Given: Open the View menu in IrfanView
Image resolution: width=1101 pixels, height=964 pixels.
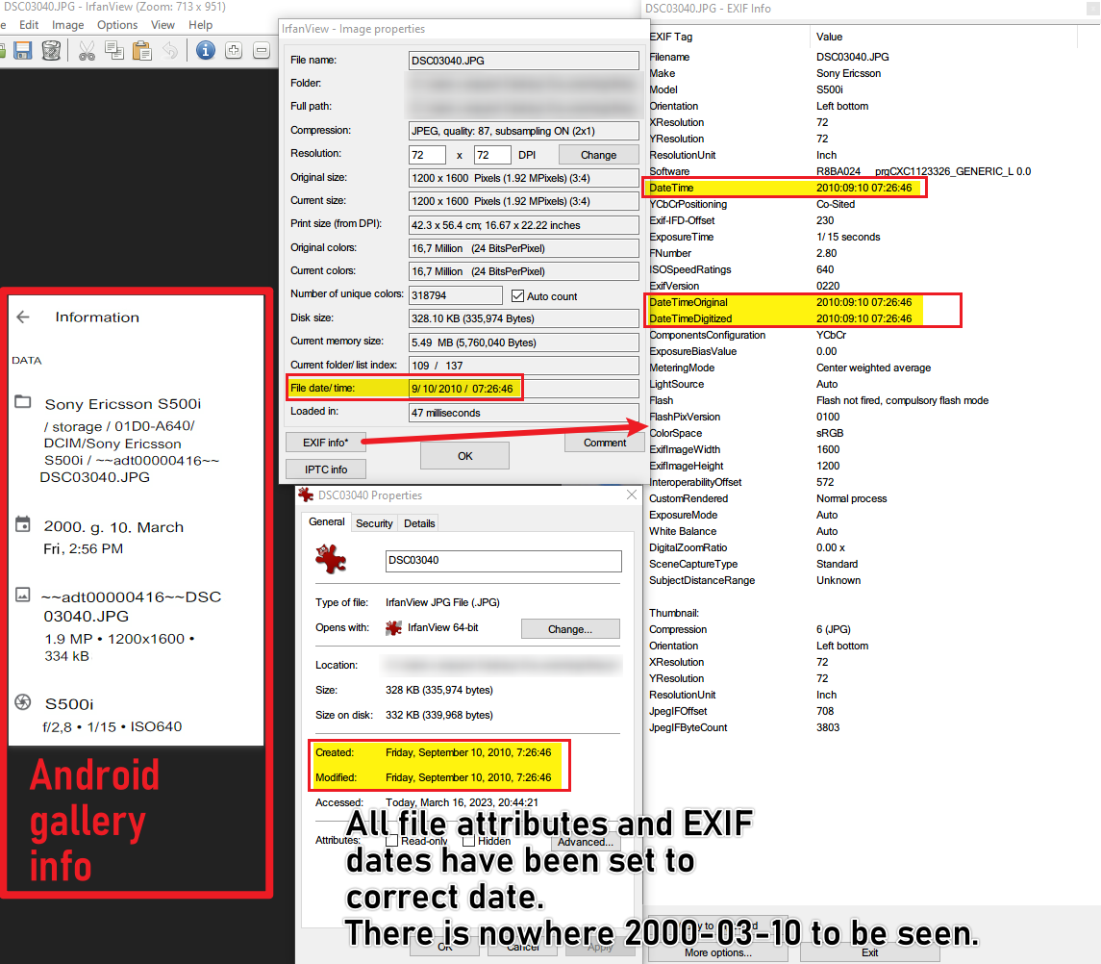Looking at the screenshot, I should tap(163, 25).
